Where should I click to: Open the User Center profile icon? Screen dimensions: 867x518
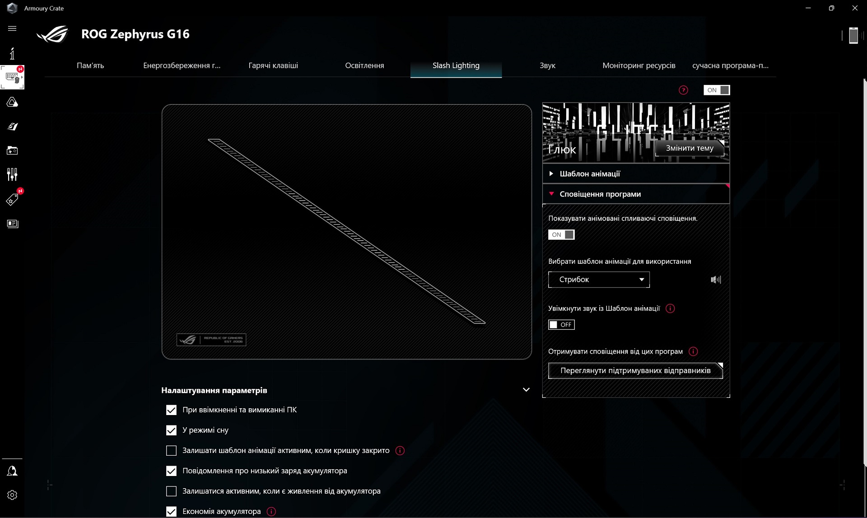(12, 471)
